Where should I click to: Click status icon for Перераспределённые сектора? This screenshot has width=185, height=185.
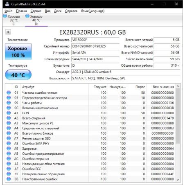[x=9, y=98]
